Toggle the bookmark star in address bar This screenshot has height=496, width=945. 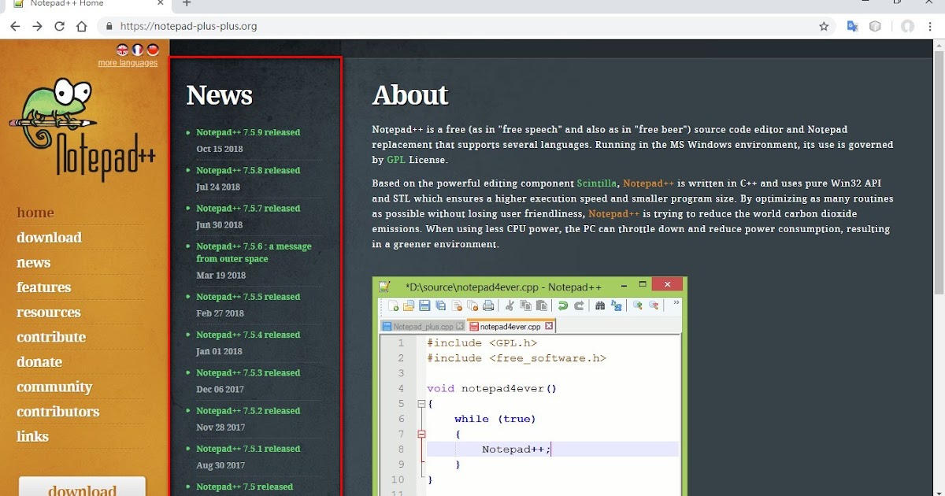click(824, 26)
